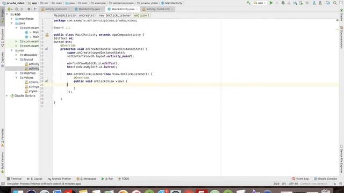Collapse the java folder

point(12,23)
